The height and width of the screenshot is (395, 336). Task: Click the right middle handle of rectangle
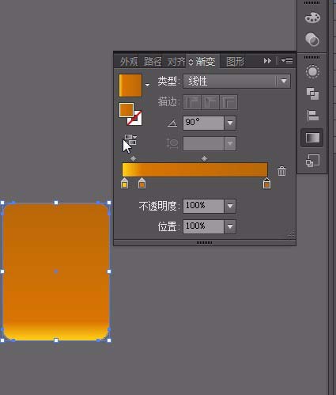coord(109,272)
